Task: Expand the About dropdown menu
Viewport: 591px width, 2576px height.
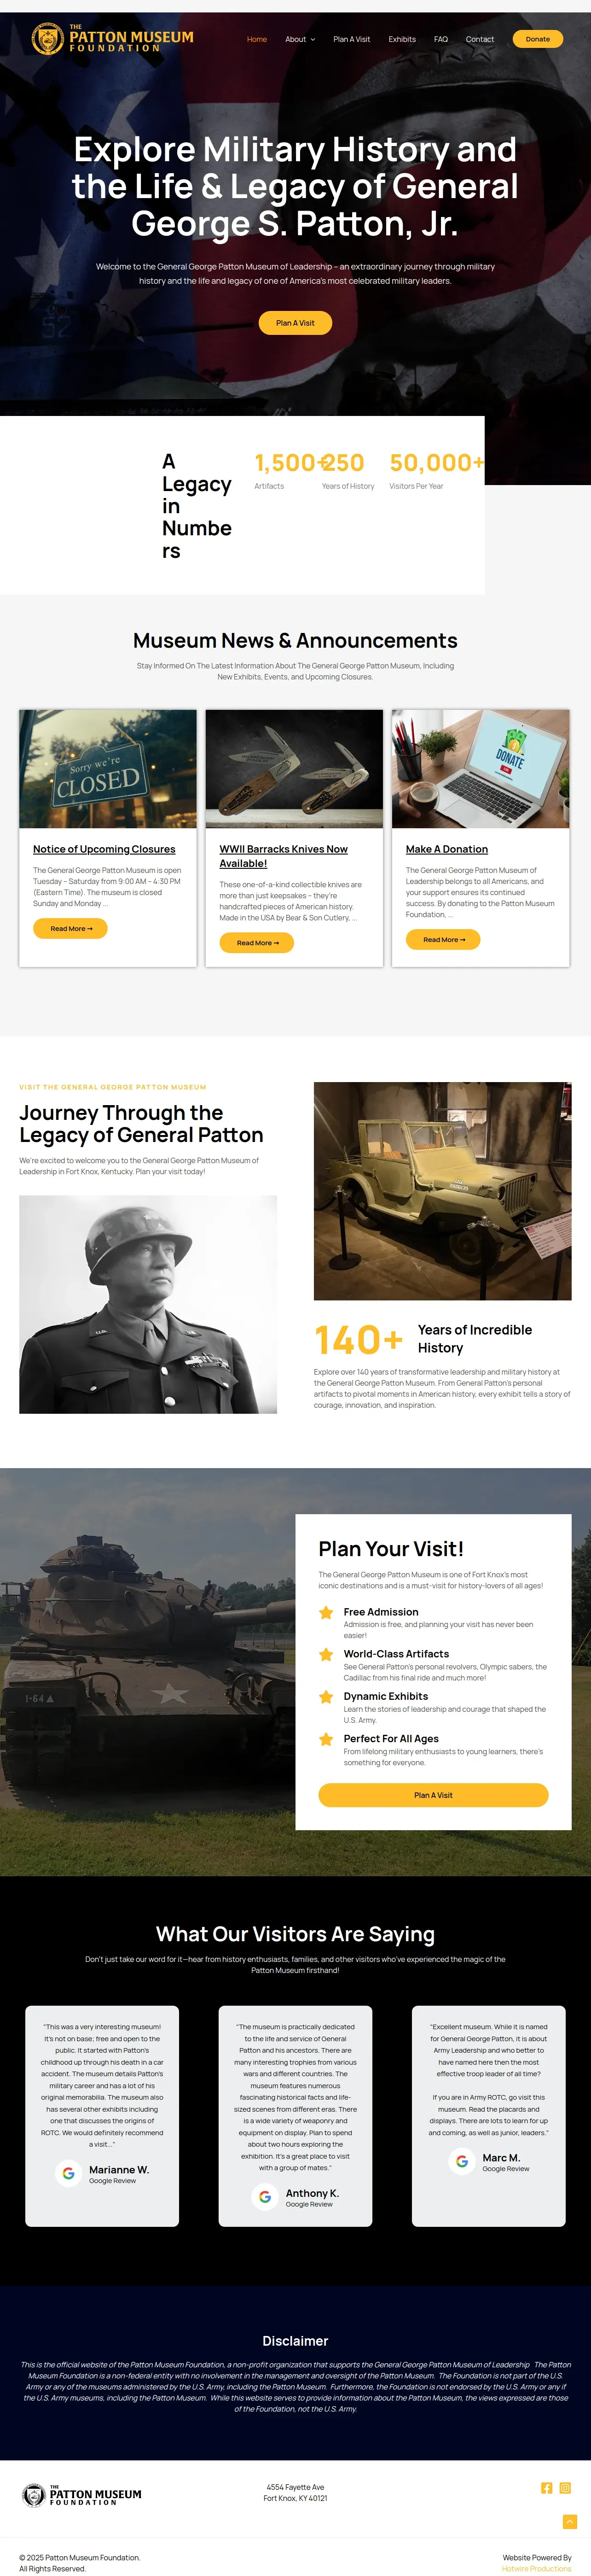Action: (300, 39)
